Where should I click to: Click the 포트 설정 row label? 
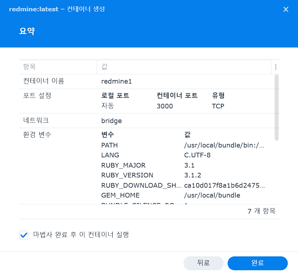pos(37,96)
